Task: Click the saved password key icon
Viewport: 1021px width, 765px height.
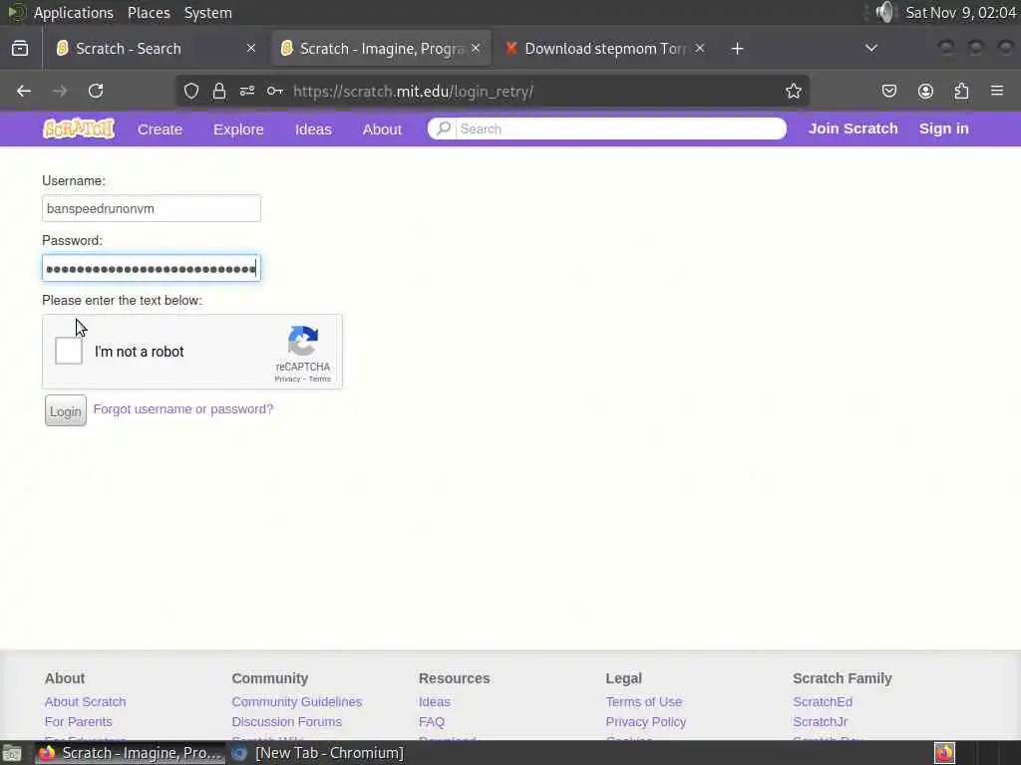Action: (x=275, y=91)
